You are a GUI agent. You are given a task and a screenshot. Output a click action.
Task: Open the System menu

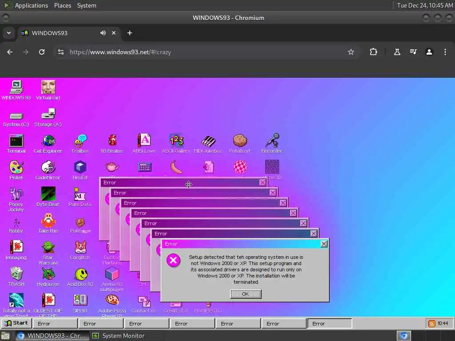[87, 5]
